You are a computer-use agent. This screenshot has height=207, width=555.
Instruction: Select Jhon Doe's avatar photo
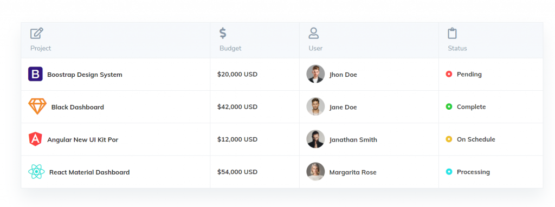315,74
